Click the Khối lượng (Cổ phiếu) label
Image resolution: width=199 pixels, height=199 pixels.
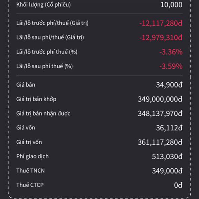tap(43, 5)
